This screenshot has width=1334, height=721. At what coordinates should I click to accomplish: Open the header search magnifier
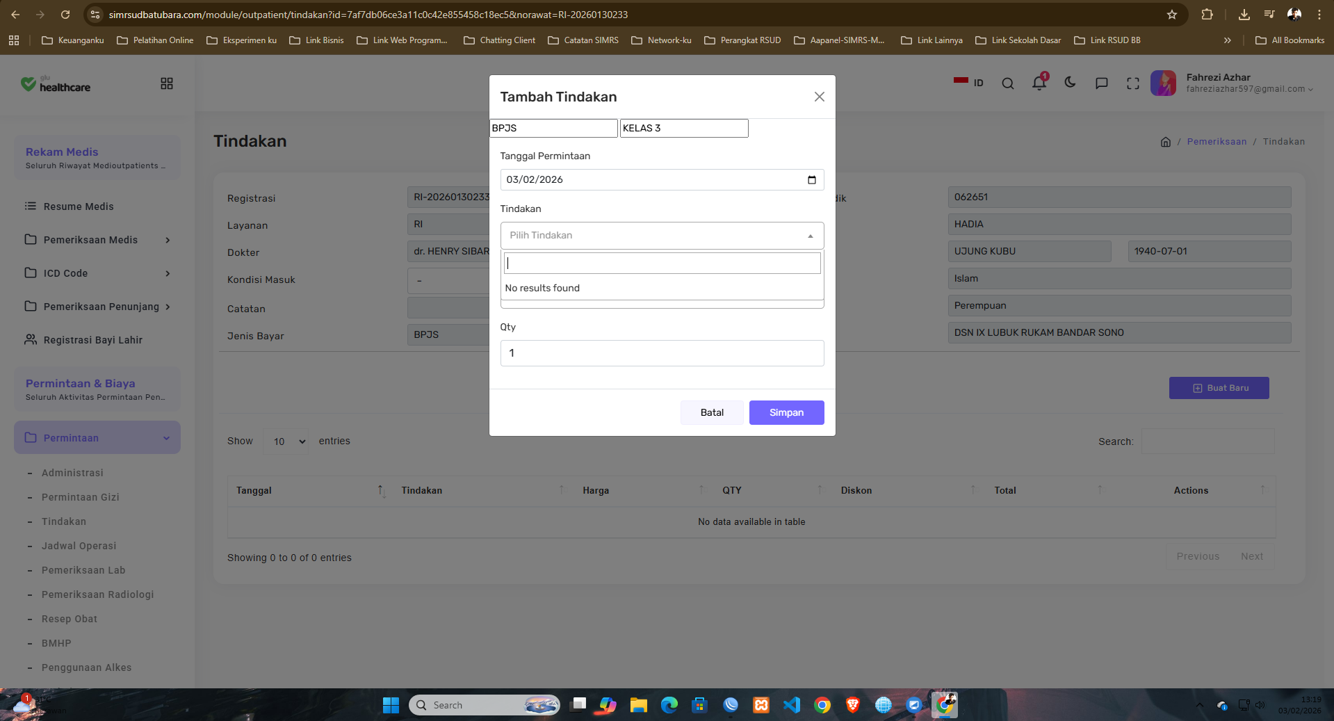[x=1007, y=83]
